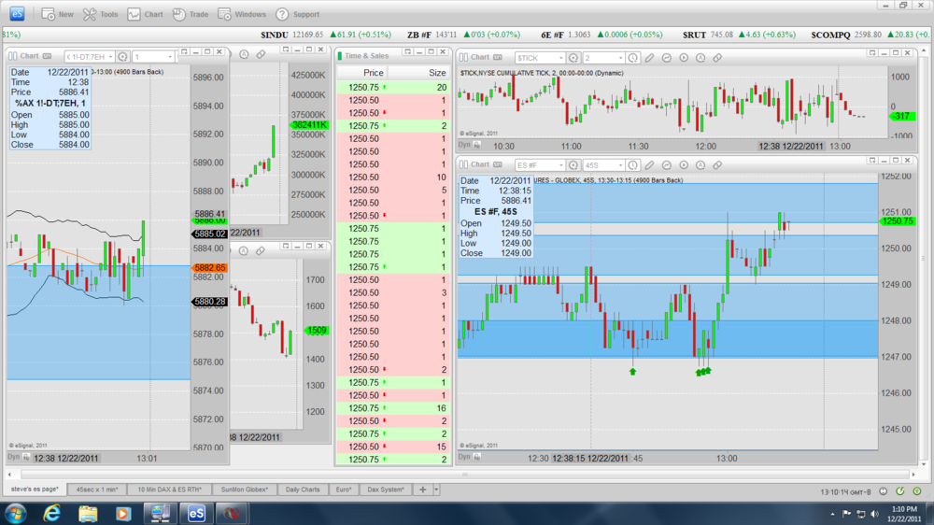Click the left arrow of the horizontal scrollbar

click(9, 475)
